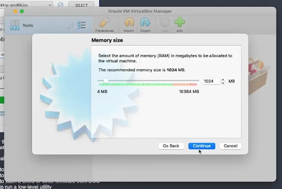Decrease memory with stepper down arrow

click(223, 83)
